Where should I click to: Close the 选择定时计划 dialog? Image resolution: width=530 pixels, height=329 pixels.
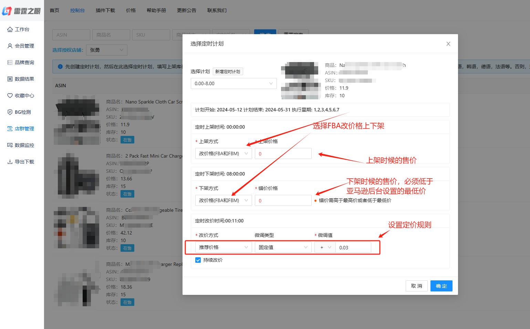(x=448, y=44)
